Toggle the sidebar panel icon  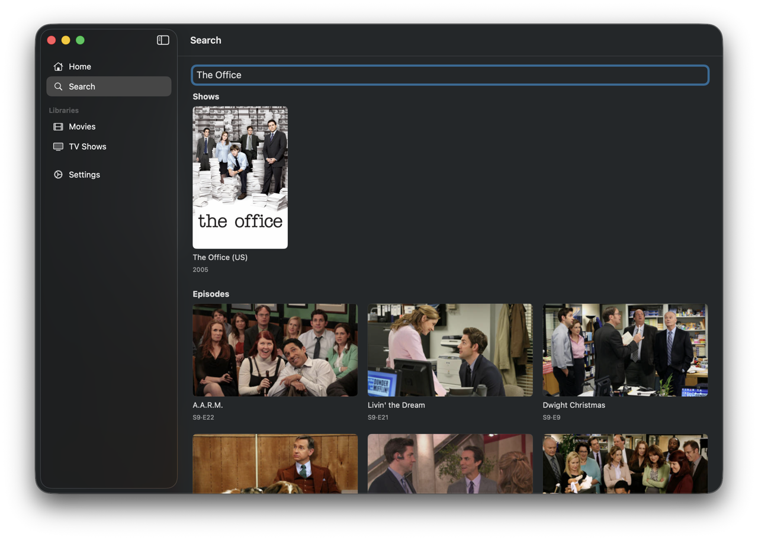163,40
